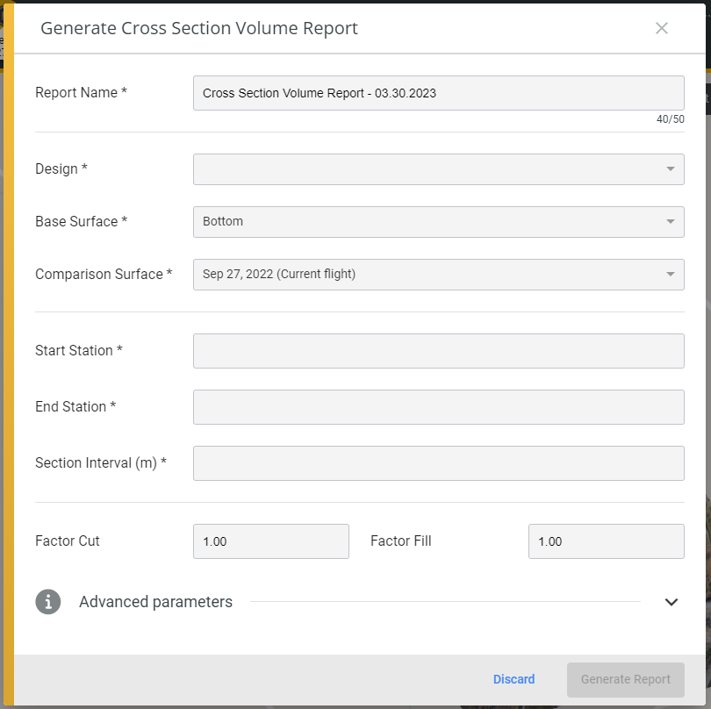This screenshot has width=711, height=709.
Task: Click the Advanced parameters info icon
Action: click(48, 602)
